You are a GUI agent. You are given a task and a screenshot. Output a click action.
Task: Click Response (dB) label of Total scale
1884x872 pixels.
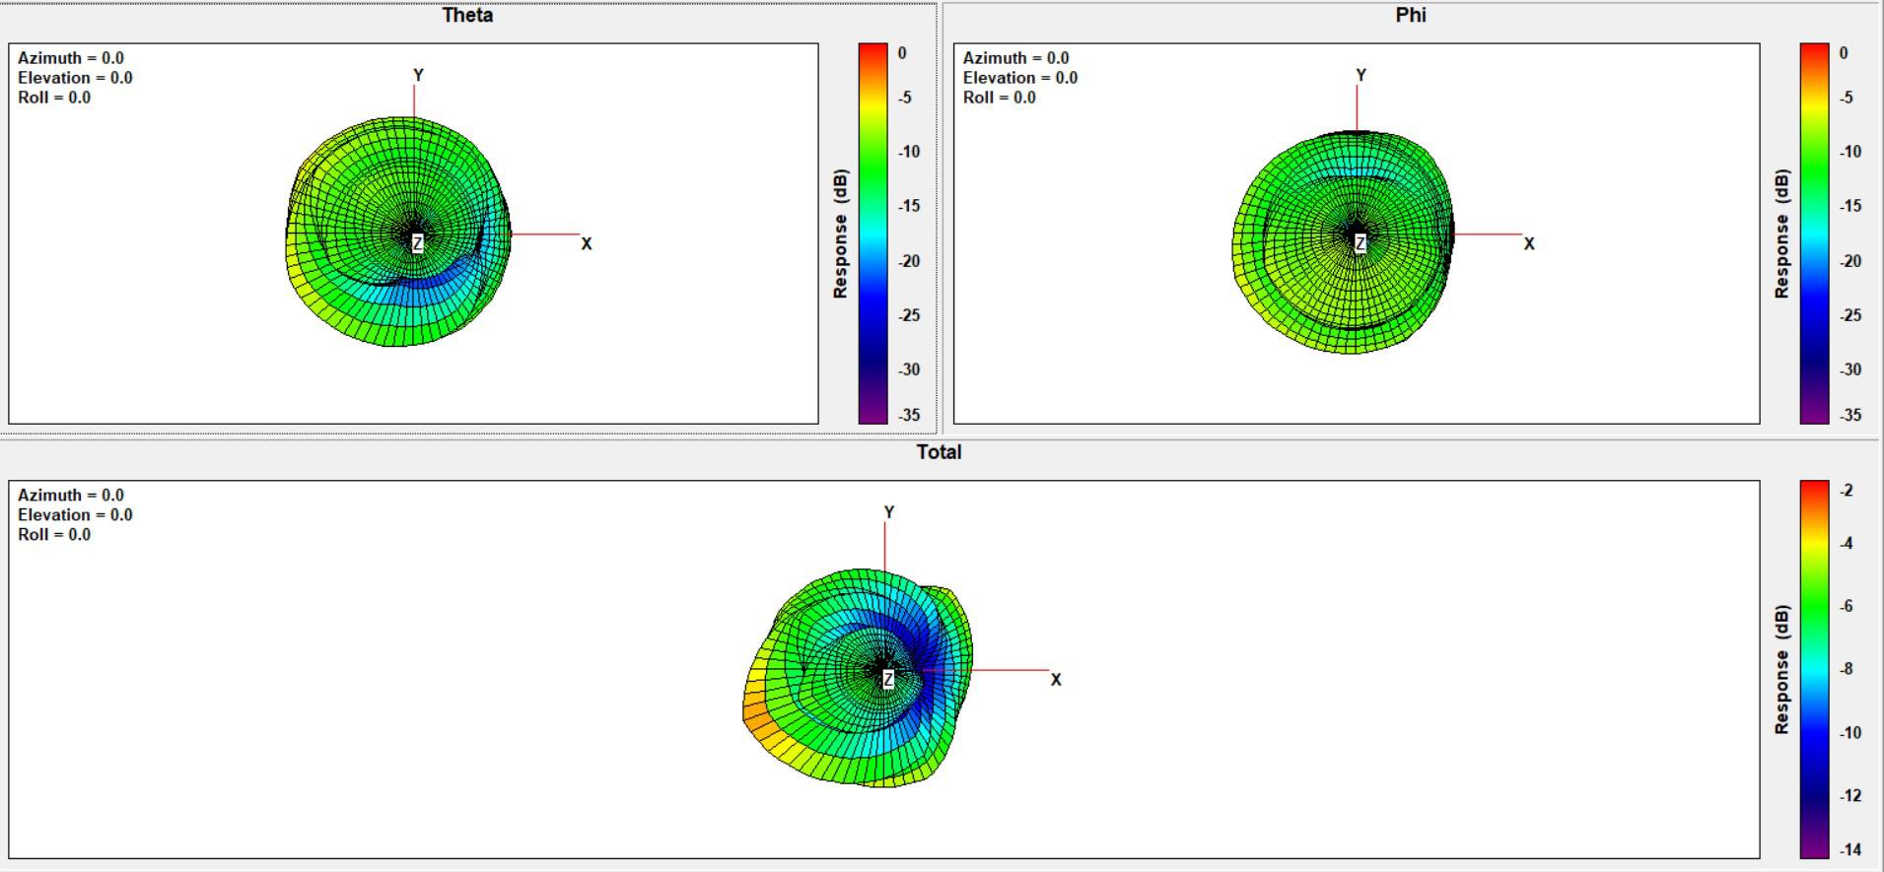1781,669
